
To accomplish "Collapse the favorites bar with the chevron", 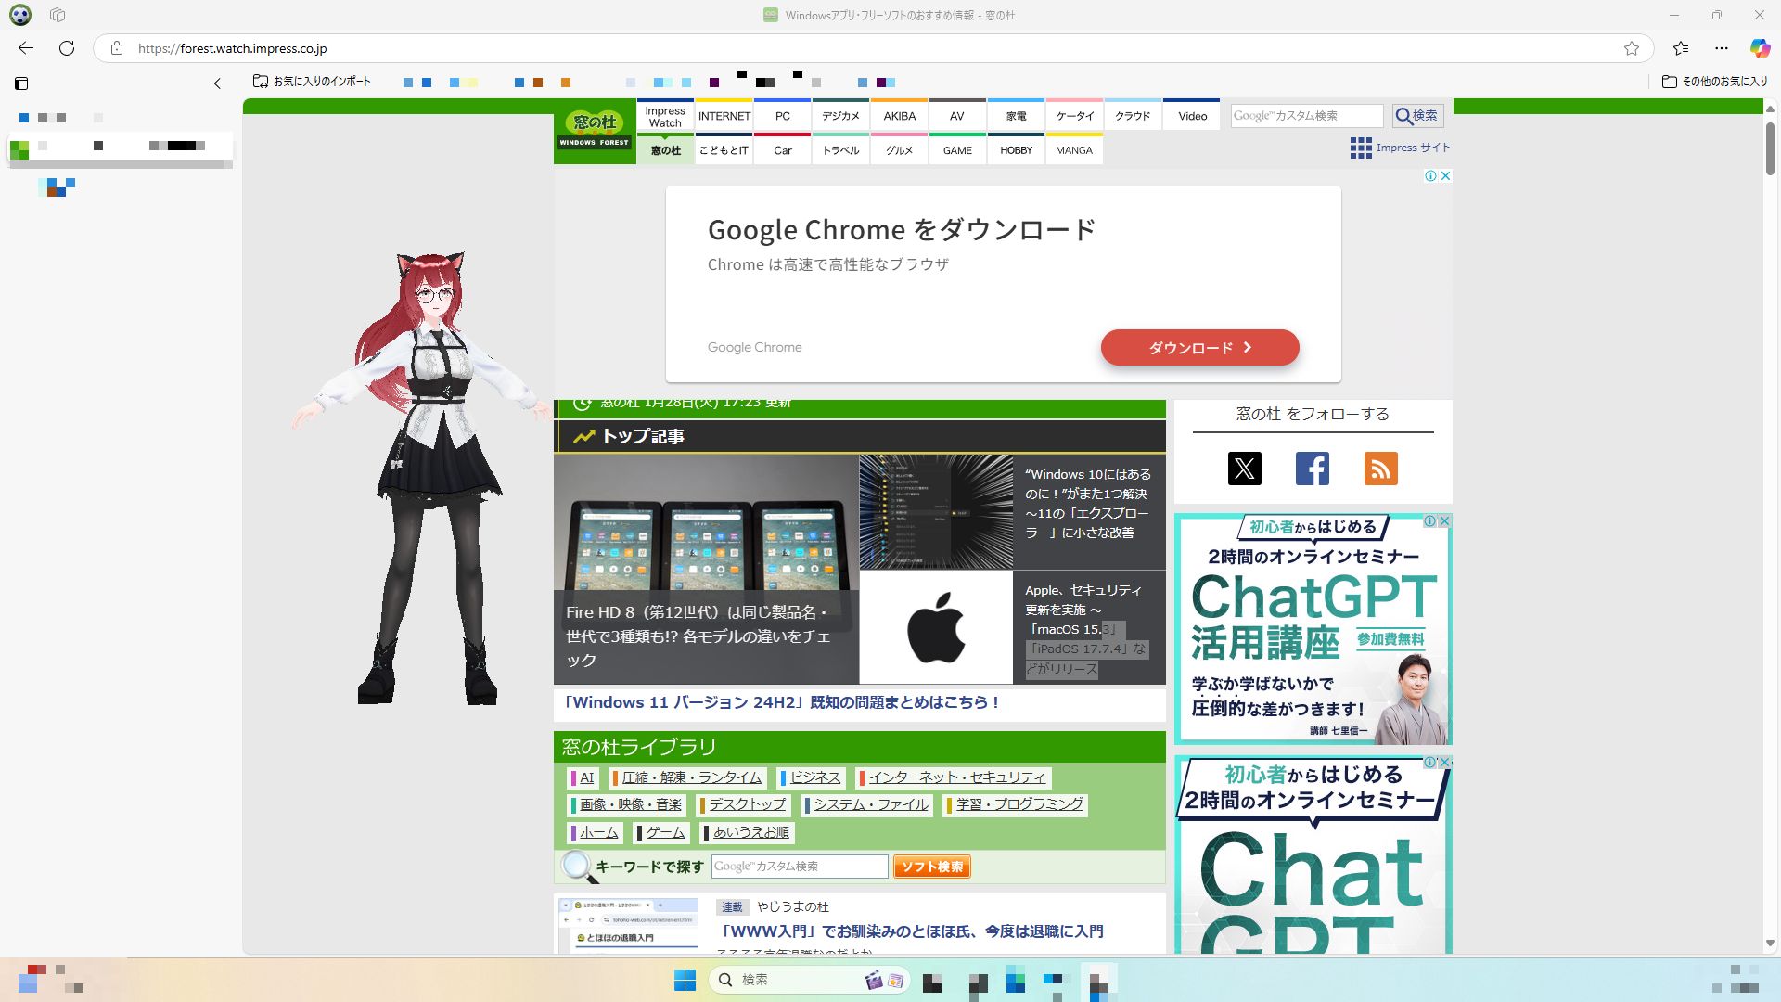I will (217, 83).
